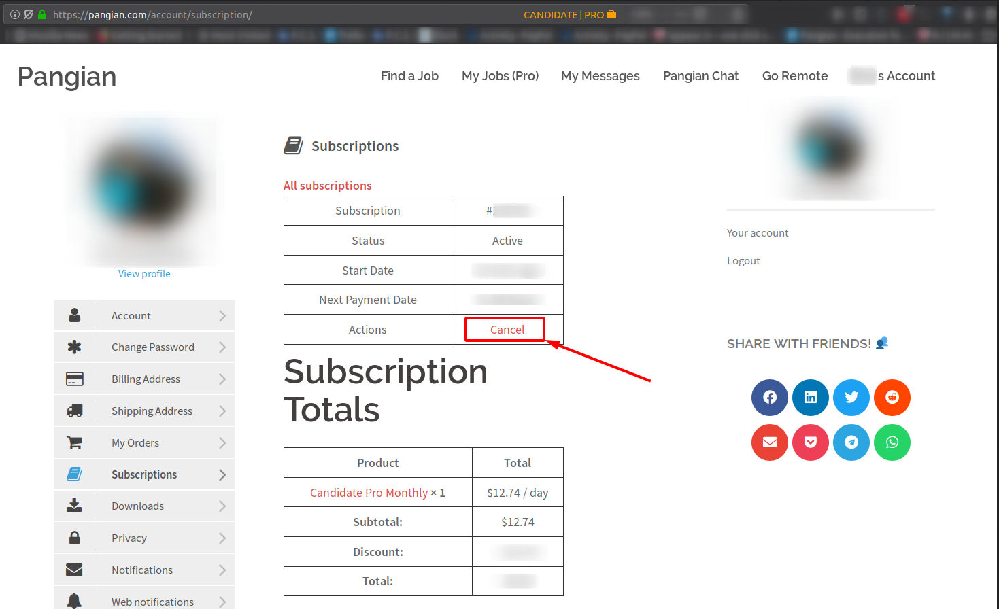Expand the Change Password chevron arrow
999x609 pixels.
point(222,347)
